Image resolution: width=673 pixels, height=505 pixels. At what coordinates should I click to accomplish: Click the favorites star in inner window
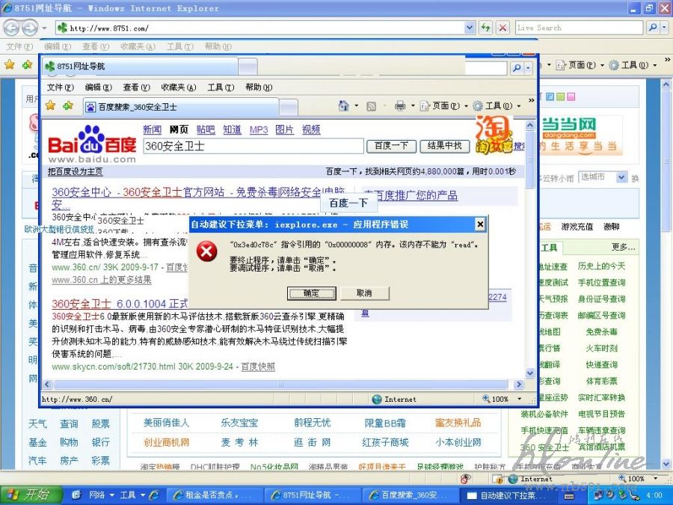51,106
